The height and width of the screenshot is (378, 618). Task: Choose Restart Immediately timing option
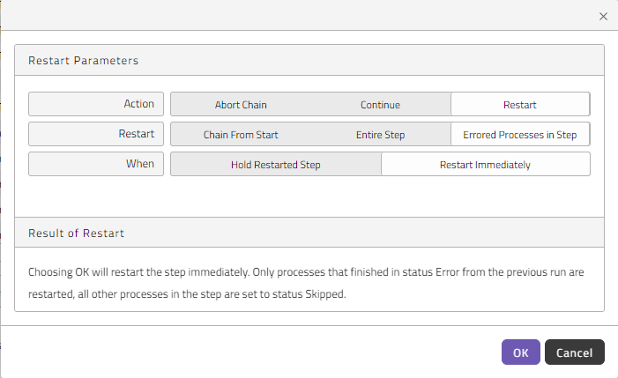[485, 164]
